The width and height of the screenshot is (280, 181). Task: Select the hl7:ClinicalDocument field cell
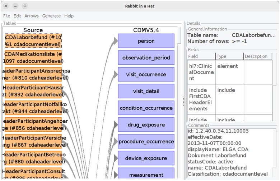201,72
